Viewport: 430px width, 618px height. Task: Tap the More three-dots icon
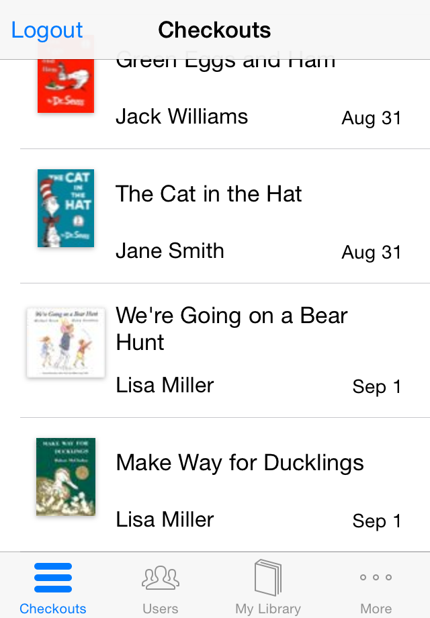point(376,577)
